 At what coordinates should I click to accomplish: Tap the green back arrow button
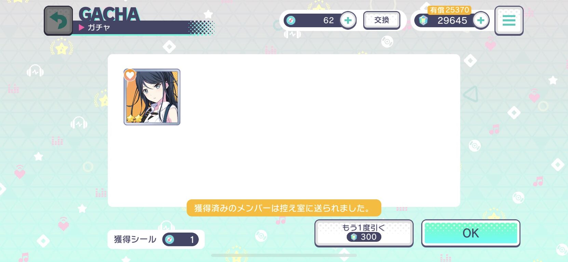click(58, 20)
